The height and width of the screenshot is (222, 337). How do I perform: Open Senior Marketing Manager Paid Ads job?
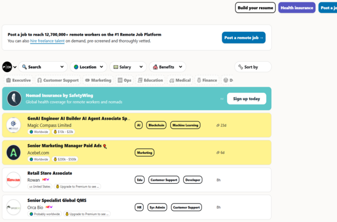click(x=65, y=146)
